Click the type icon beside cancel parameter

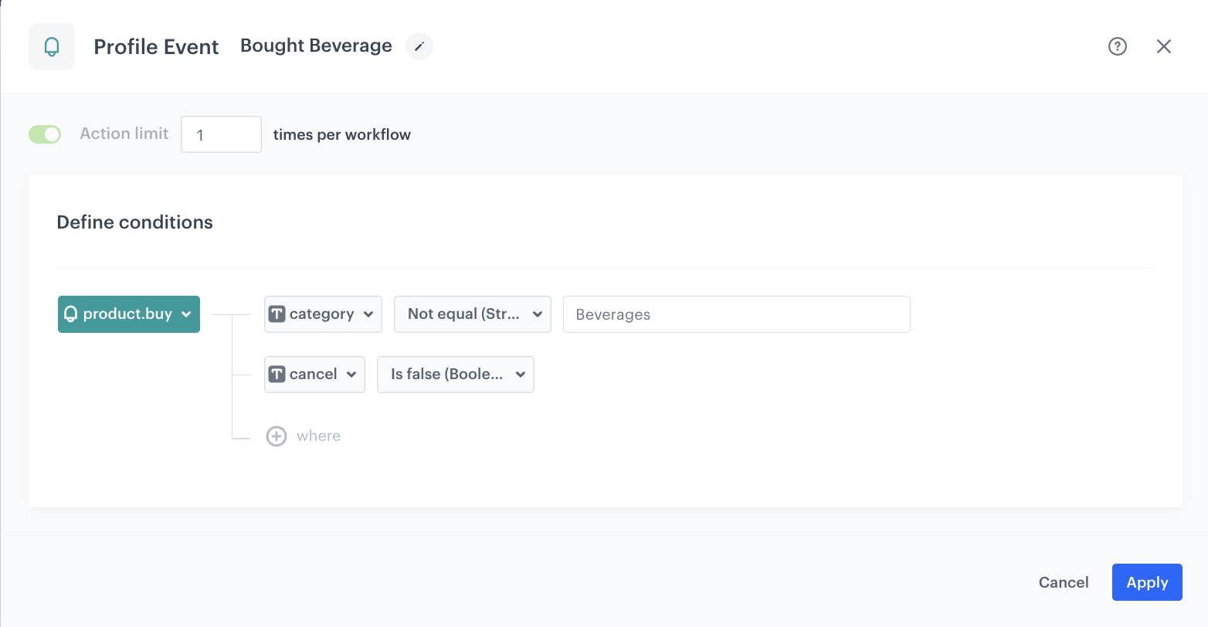[x=278, y=374]
